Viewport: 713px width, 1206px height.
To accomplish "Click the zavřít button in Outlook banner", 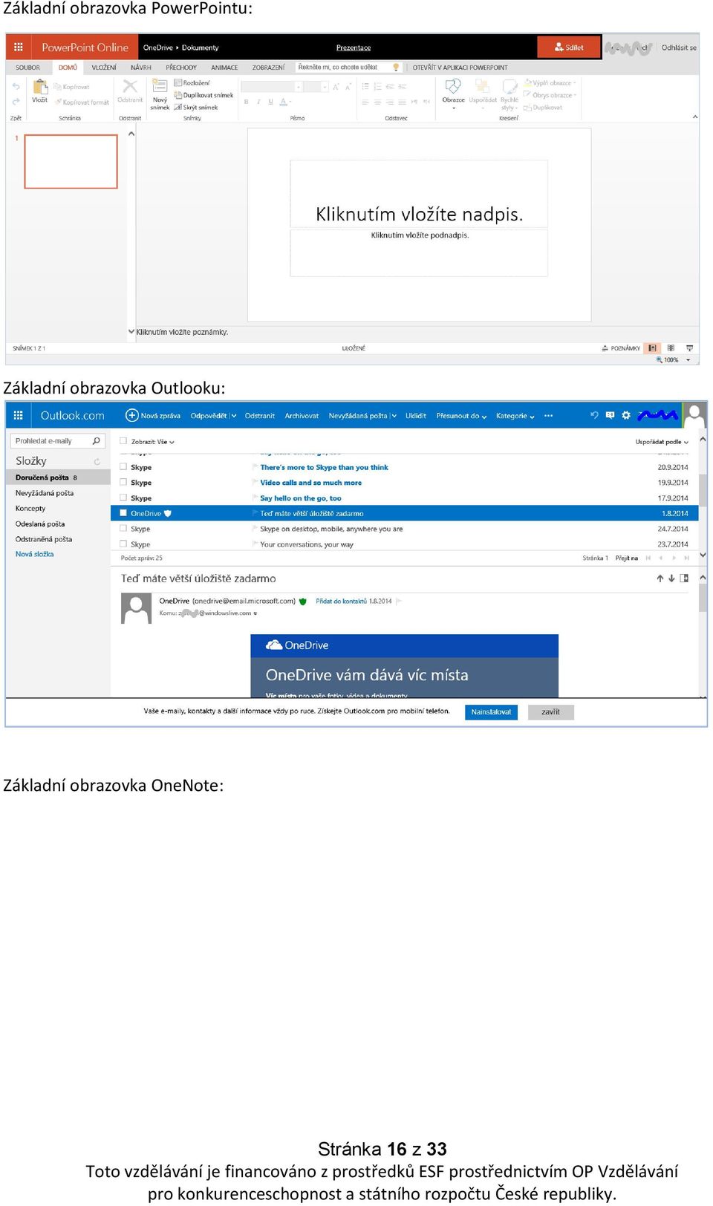I will point(551,712).
